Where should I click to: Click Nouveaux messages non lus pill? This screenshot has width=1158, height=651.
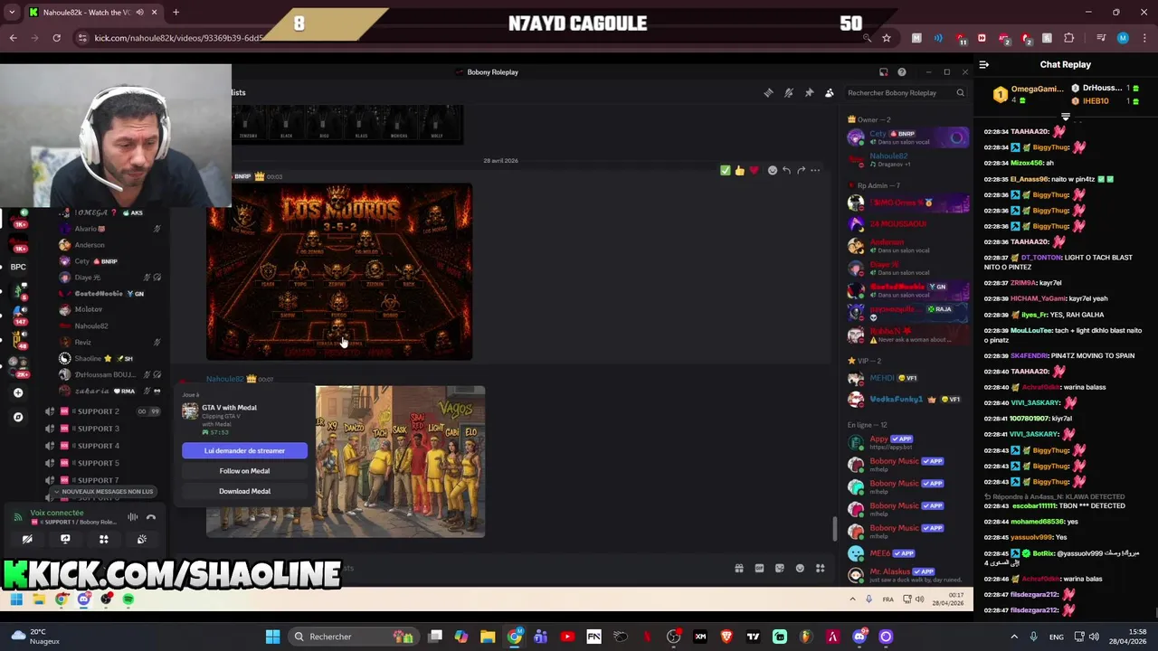coord(103,492)
